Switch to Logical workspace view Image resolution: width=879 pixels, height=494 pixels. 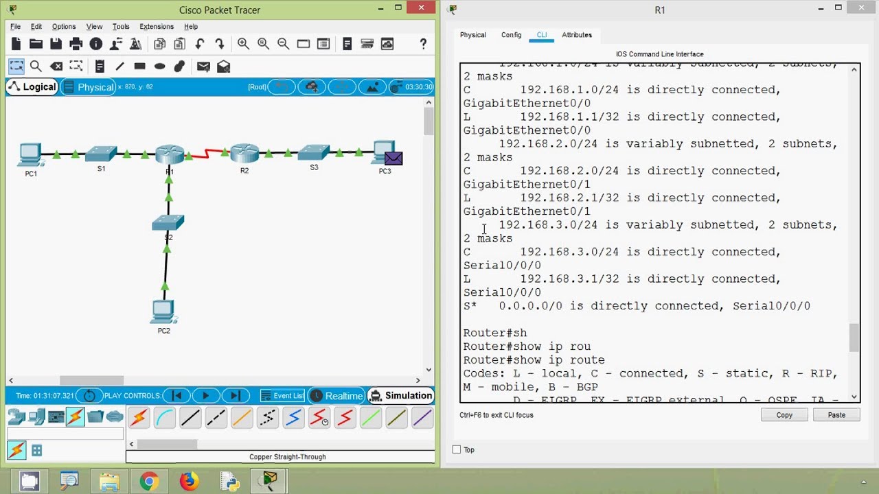pos(32,86)
